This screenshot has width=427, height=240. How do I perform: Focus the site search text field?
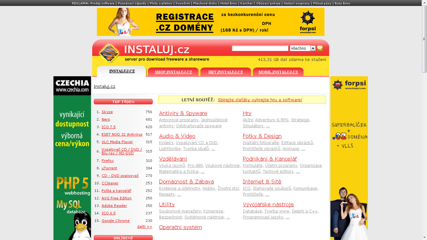point(260,48)
